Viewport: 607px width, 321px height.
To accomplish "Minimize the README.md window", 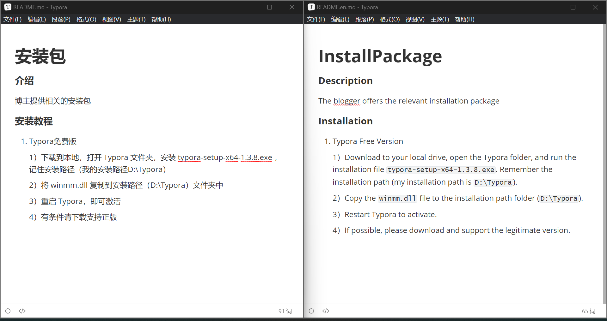I will 248,7.
